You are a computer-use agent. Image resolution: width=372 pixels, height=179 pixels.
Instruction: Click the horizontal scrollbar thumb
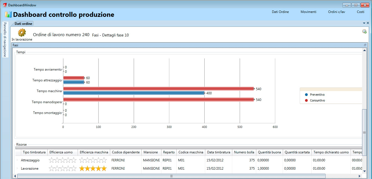171,176
